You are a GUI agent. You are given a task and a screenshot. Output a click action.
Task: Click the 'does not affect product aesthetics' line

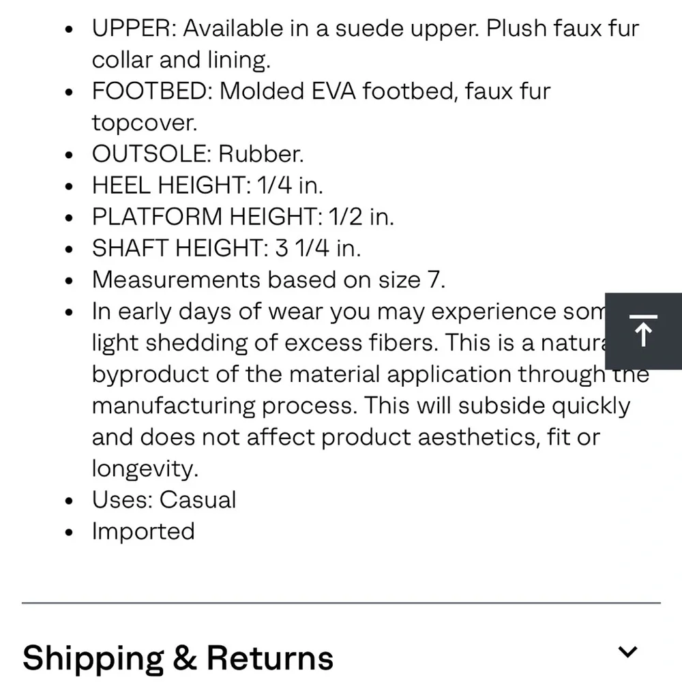346,437
